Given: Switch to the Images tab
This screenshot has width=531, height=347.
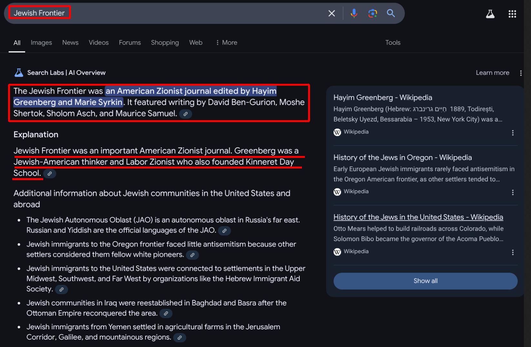Looking at the screenshot, I should point(41,43).
